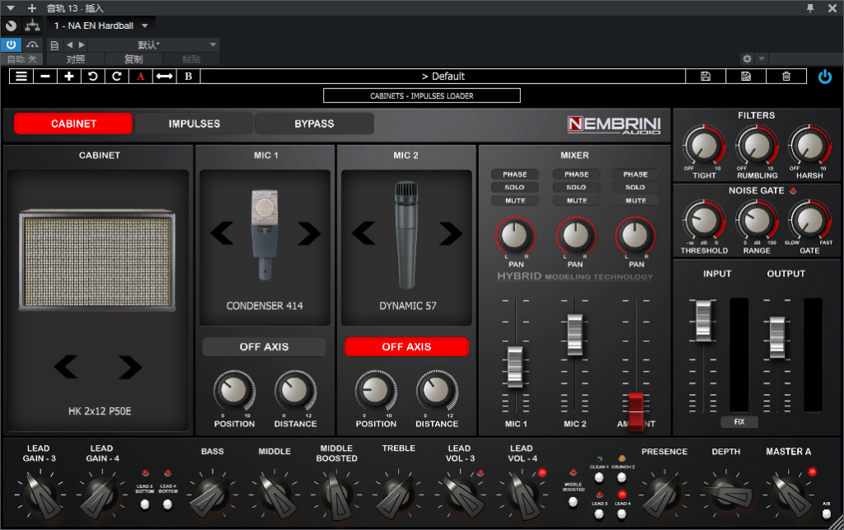
Task: Click the minus zoom-out icon in toolbar
Action: [x=45, y=77]
